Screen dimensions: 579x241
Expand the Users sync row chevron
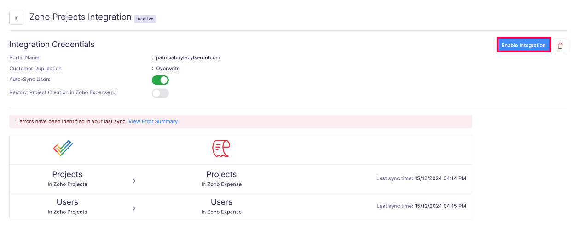pyautogui.click(x=134, y=208)
